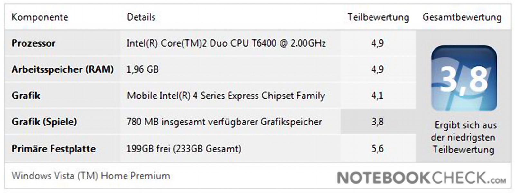
Task: Click the 1,96 GB memory details
Action: [143, 69]
